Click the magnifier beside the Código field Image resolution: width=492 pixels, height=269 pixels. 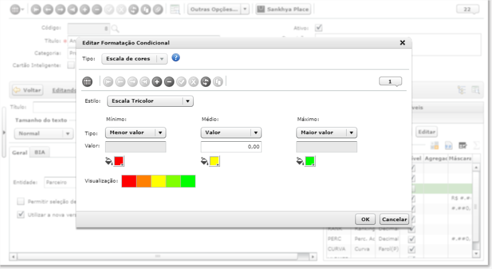[115, 29]
